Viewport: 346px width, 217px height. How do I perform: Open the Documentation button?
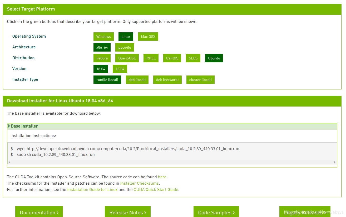[39, 212]
